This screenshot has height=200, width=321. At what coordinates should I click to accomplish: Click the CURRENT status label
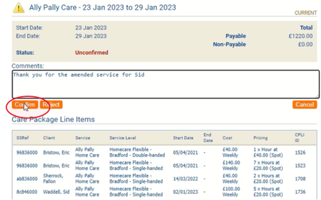pos(305,13)
